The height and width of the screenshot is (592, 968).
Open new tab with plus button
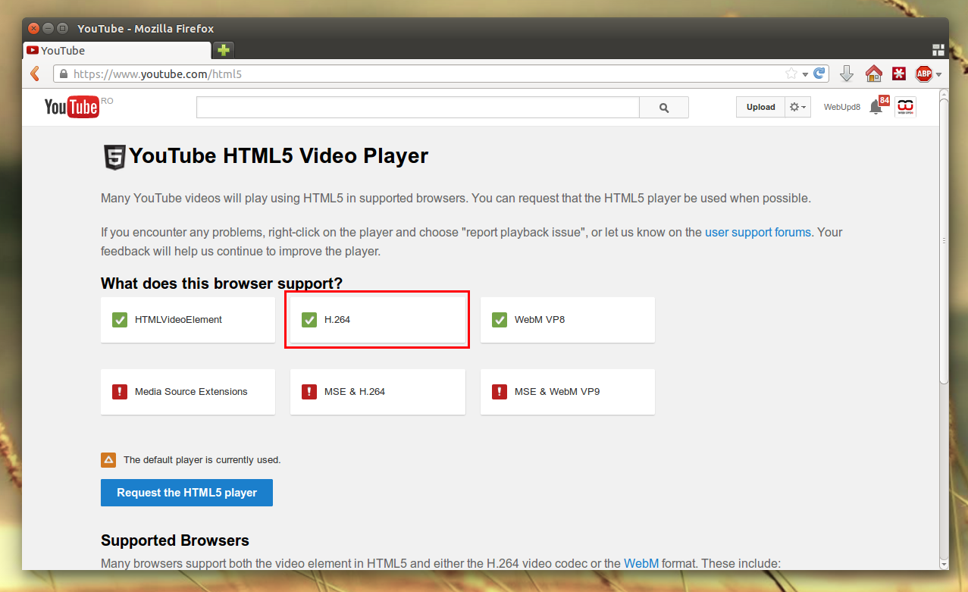224,50
